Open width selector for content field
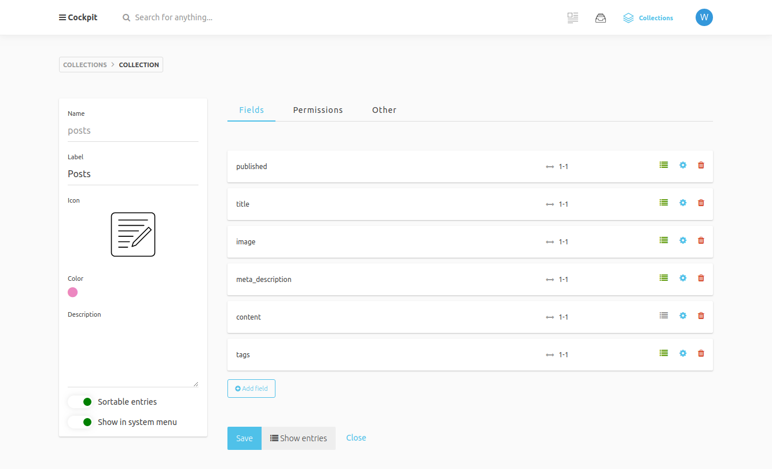The height and width of the screenshot is (469, 772). click(x=557, y=317)
